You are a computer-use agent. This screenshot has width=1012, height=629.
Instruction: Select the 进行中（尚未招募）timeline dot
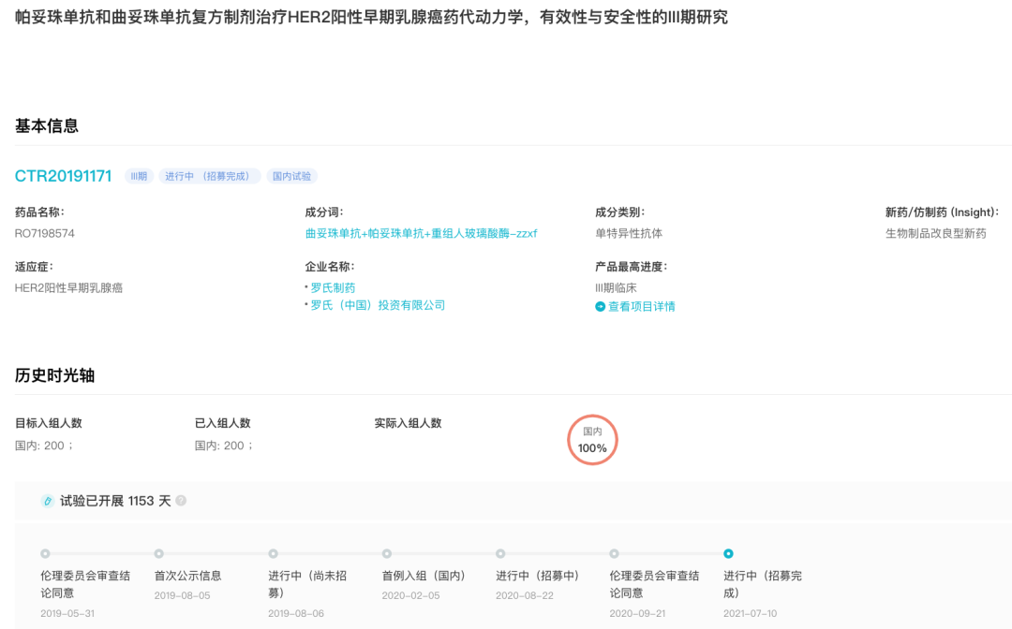pyautogui.click(x=273, y=553)
